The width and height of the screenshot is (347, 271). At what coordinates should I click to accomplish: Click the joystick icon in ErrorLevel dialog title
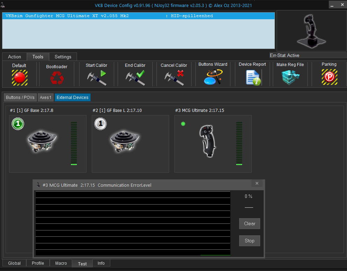(x=39, y=185)
